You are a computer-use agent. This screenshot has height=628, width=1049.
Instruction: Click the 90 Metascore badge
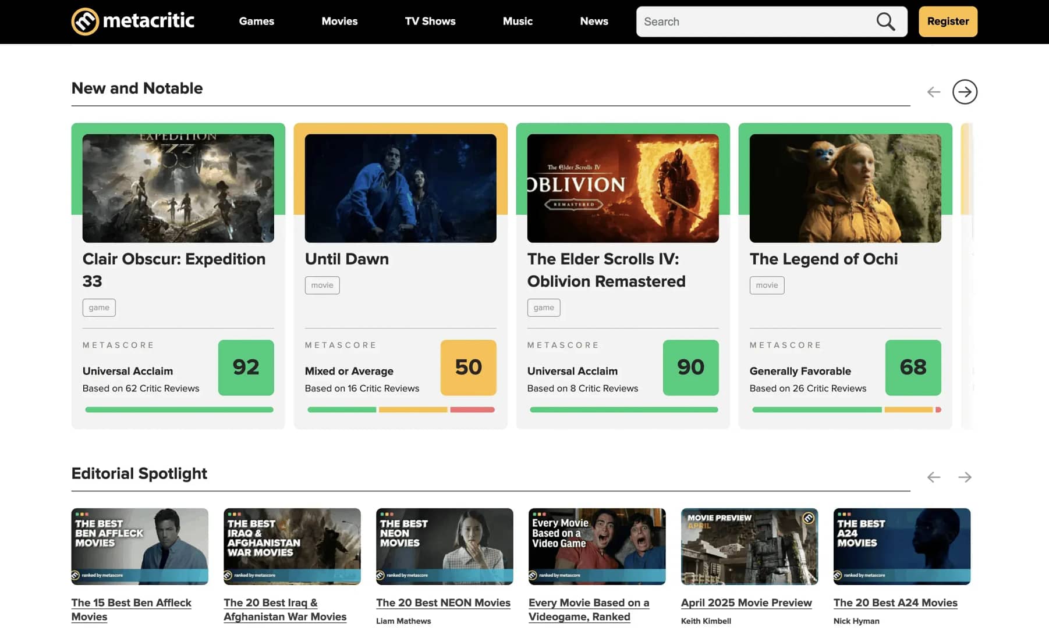690,367
